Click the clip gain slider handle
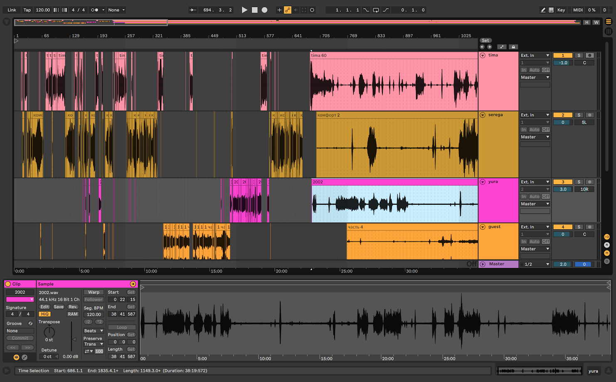The width and height of the screenshot is (616, 382). click(74, 339)
